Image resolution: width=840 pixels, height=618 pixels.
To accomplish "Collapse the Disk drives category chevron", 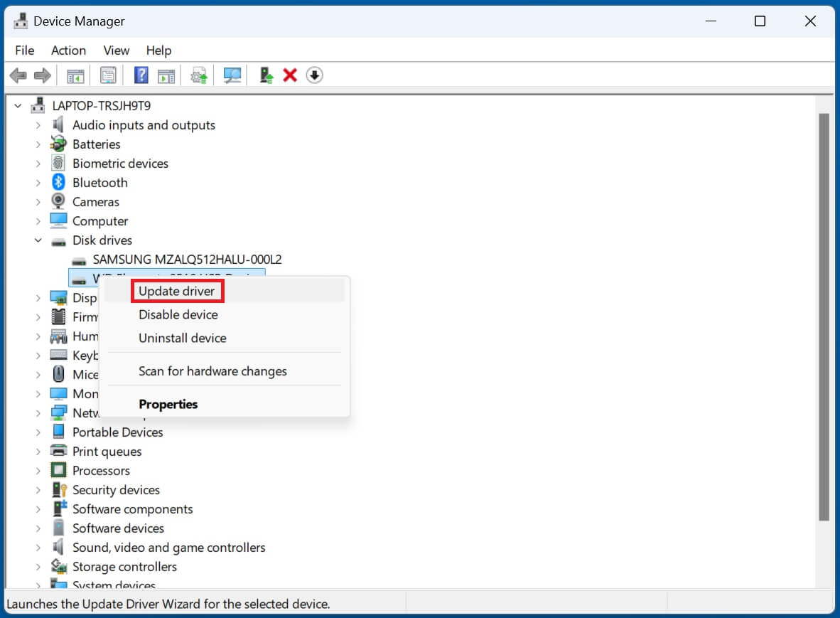I will coord(38,240).
